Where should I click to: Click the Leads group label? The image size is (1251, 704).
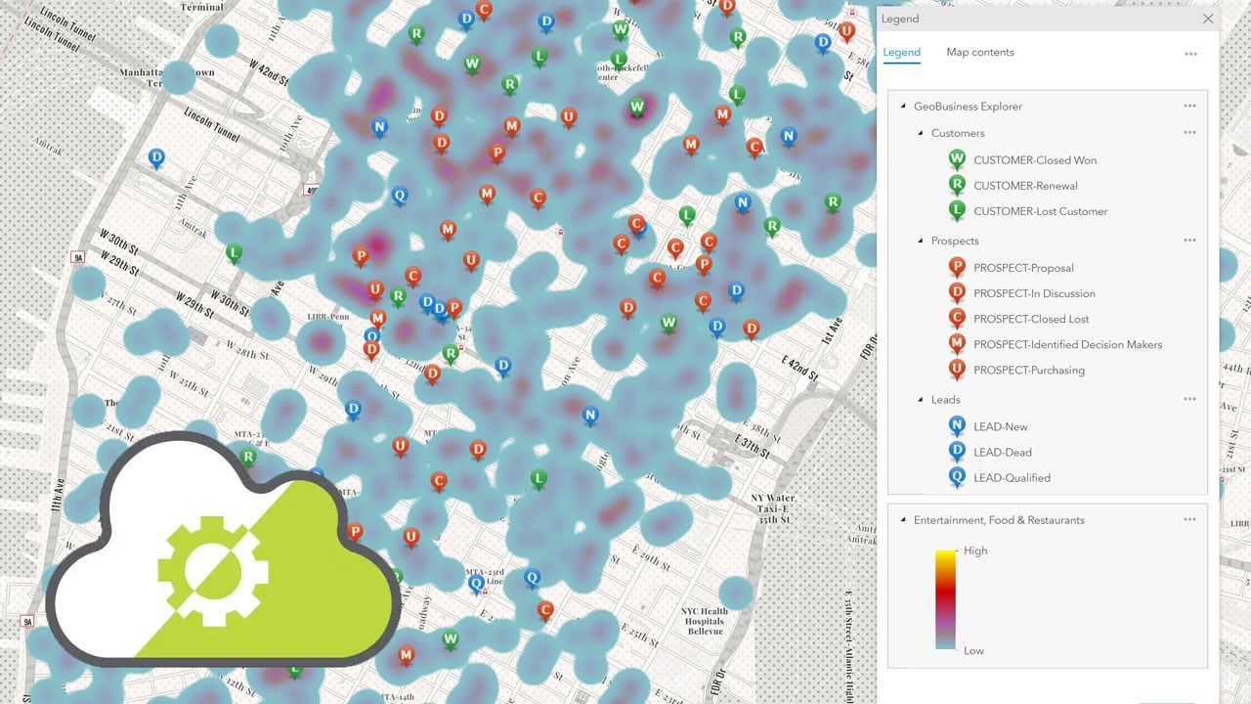[946, 400]
